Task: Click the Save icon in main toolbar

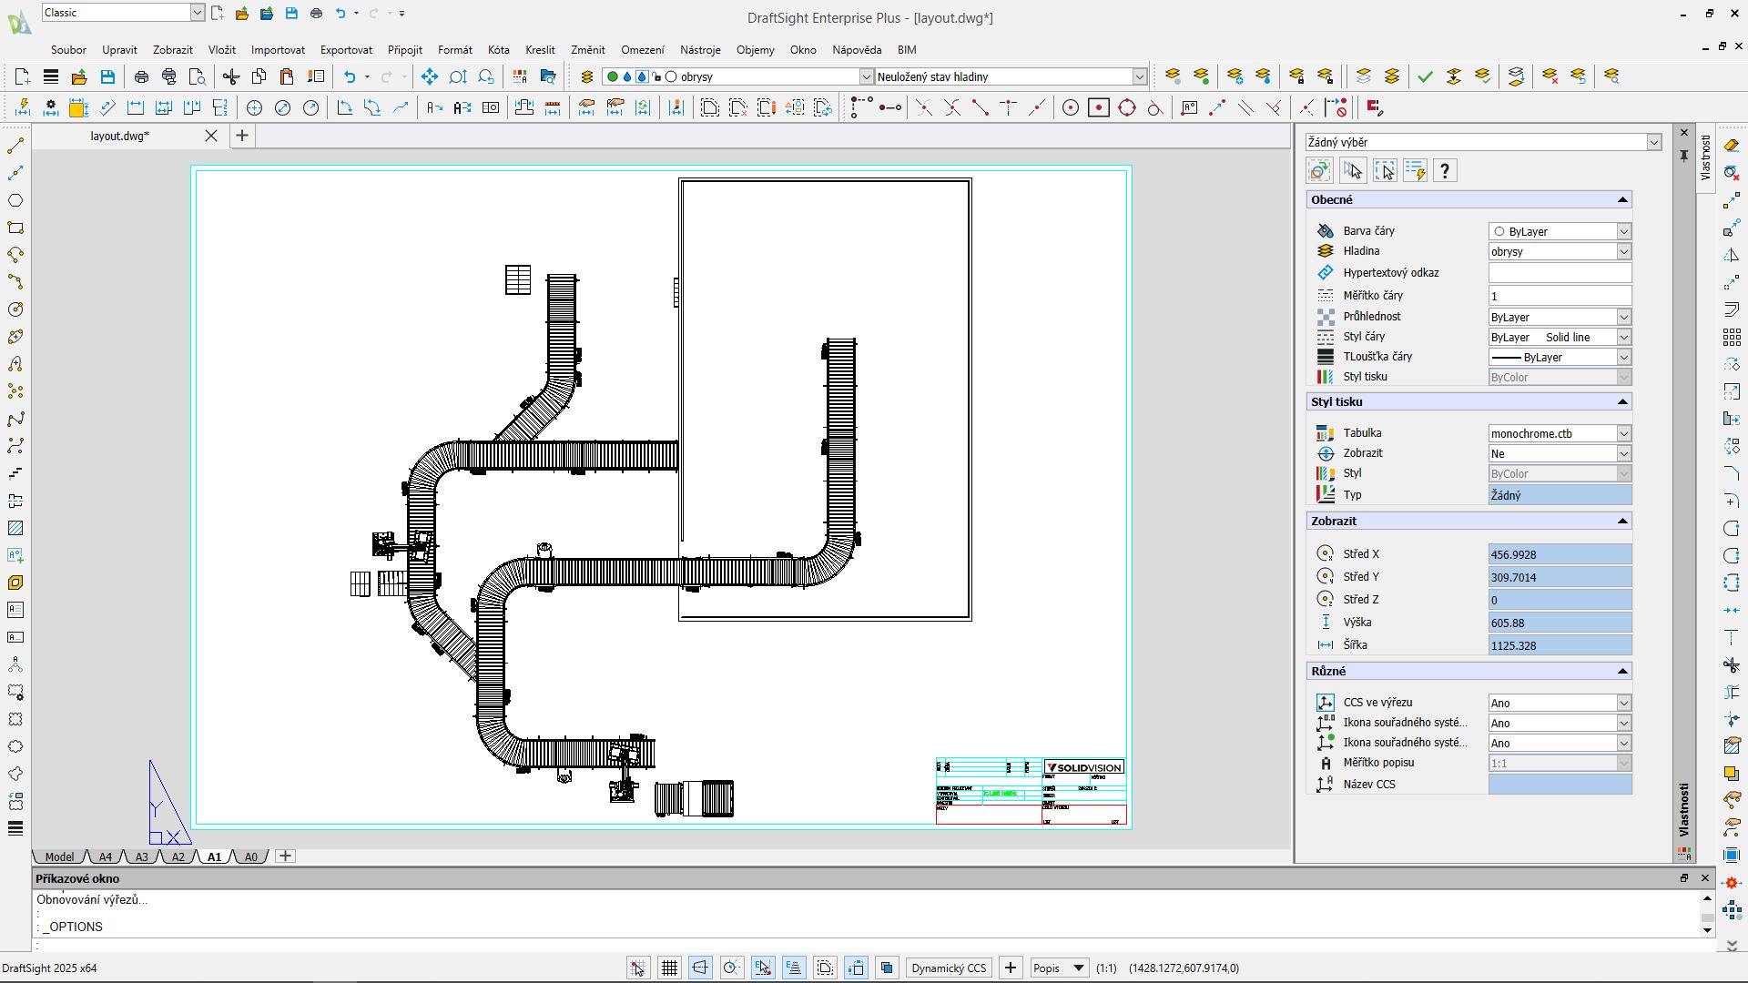Action: [x=107, y=77]
